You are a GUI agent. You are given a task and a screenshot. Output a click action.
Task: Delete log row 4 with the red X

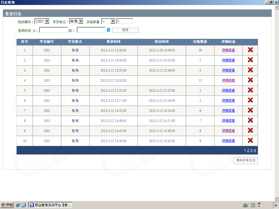[250, 80]
